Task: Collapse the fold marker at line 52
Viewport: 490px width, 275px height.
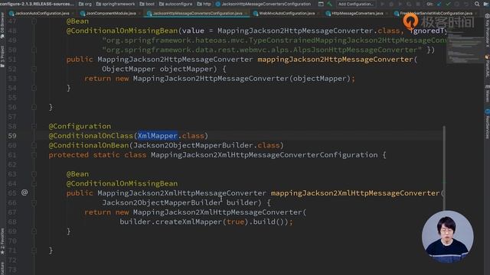Action: (34, 70)
